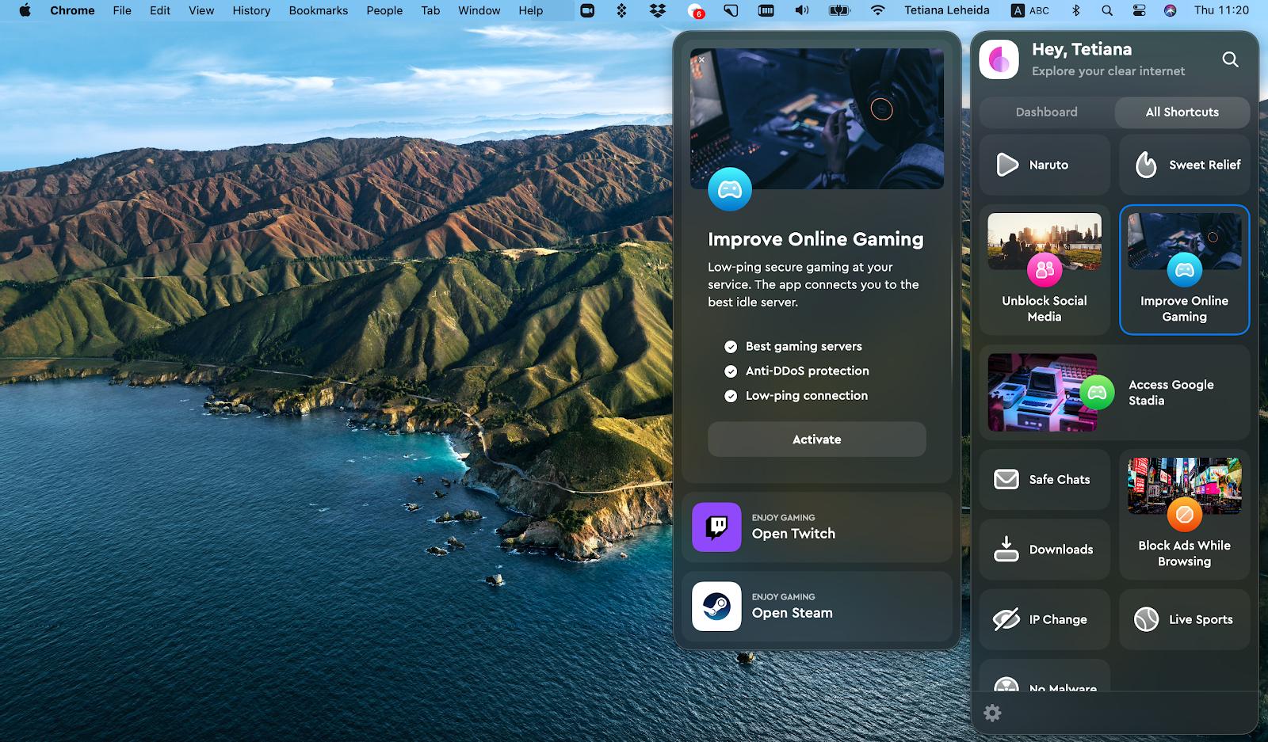The width and height of the screenshot is (1268, 742).
Task: Switch to the All Shortcuts tab
Action: click(1182, 112)
